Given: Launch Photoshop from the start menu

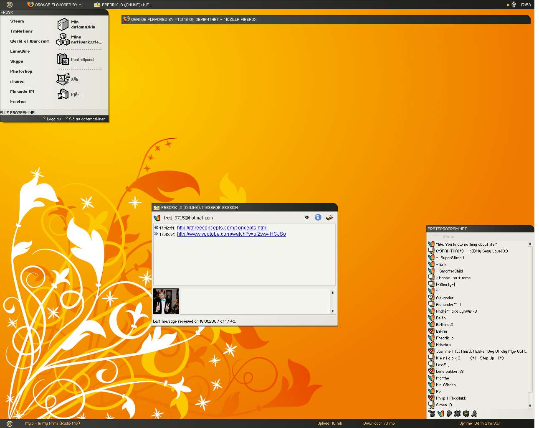Looking at the screenshot, I should coord(21,71).
